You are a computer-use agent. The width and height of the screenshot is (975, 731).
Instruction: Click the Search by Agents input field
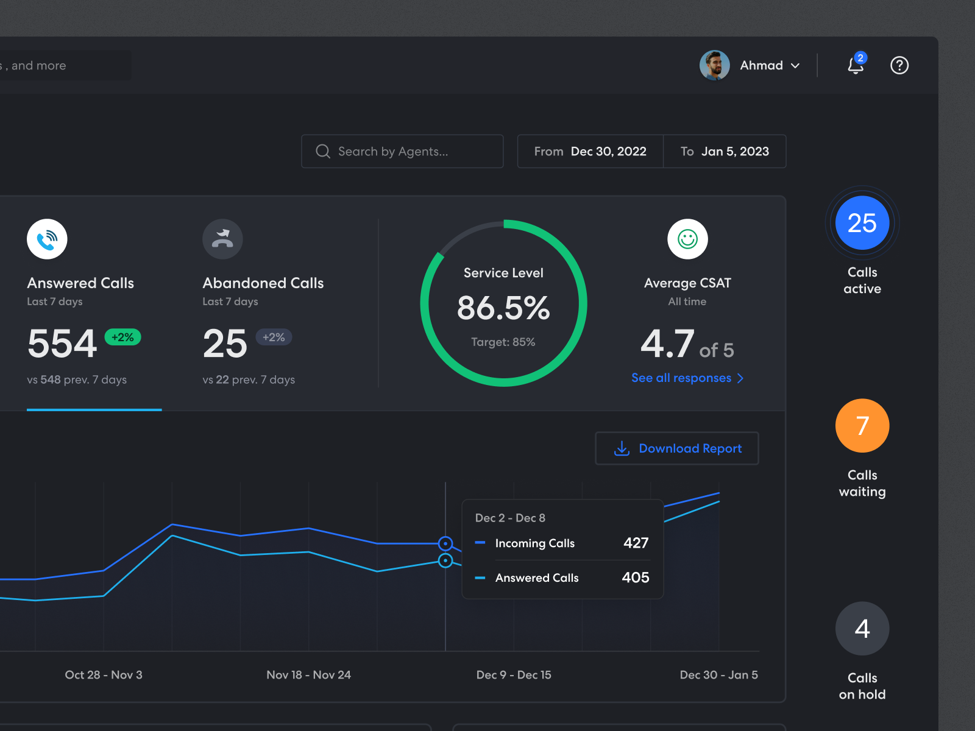coord(402,151)
